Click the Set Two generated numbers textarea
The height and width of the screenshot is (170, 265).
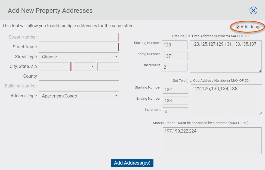(227, 100)
